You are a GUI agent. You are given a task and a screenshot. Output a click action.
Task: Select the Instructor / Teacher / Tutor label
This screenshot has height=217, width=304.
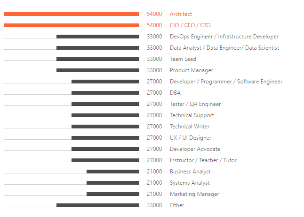(203, 160)
